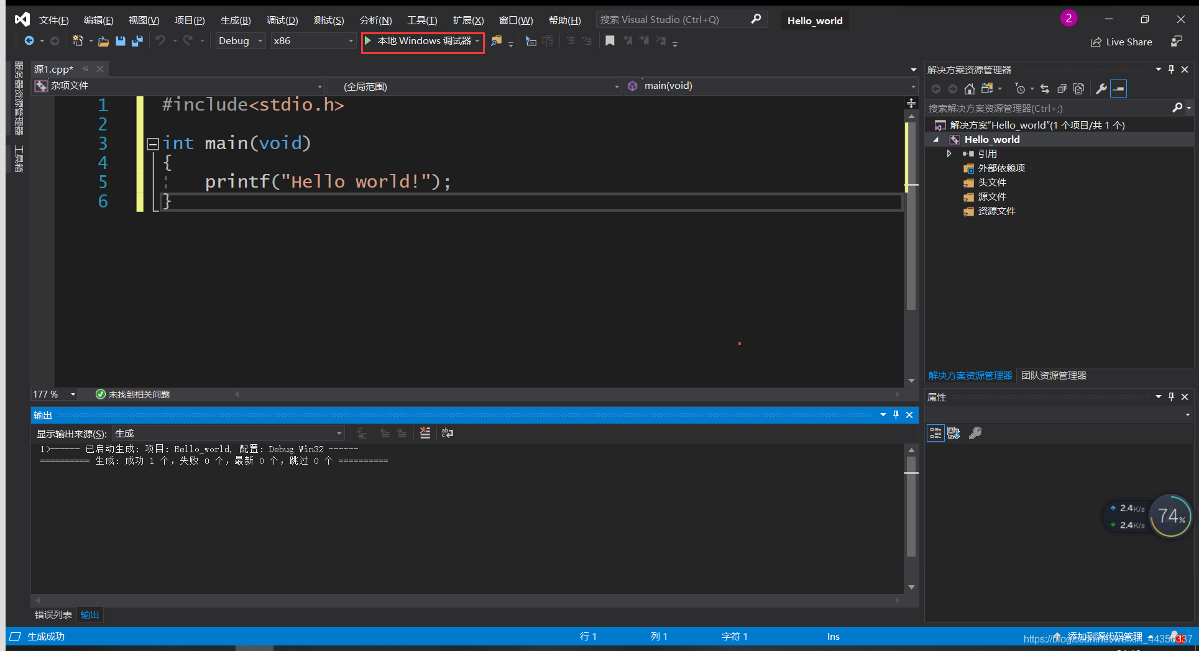
Task: Open a file using the Open File icon
Action: [x=103, y=41]
